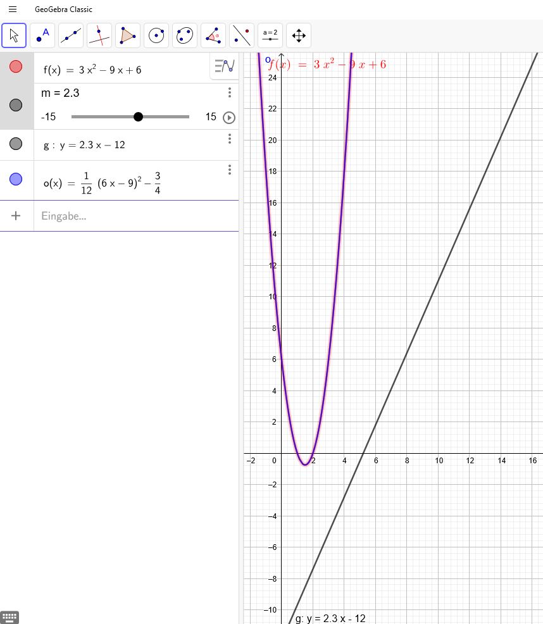Select the Point tool

[42, 35]
